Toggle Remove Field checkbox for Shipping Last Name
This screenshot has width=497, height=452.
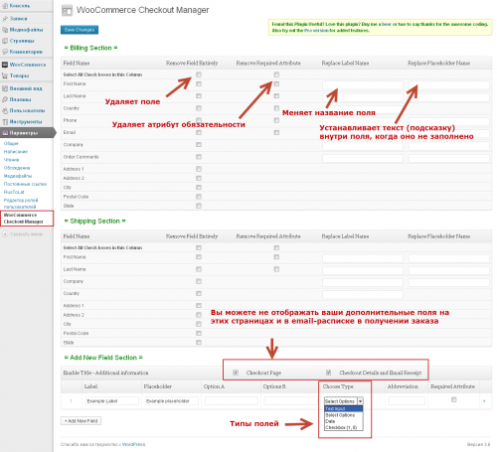tap(199, 269)
